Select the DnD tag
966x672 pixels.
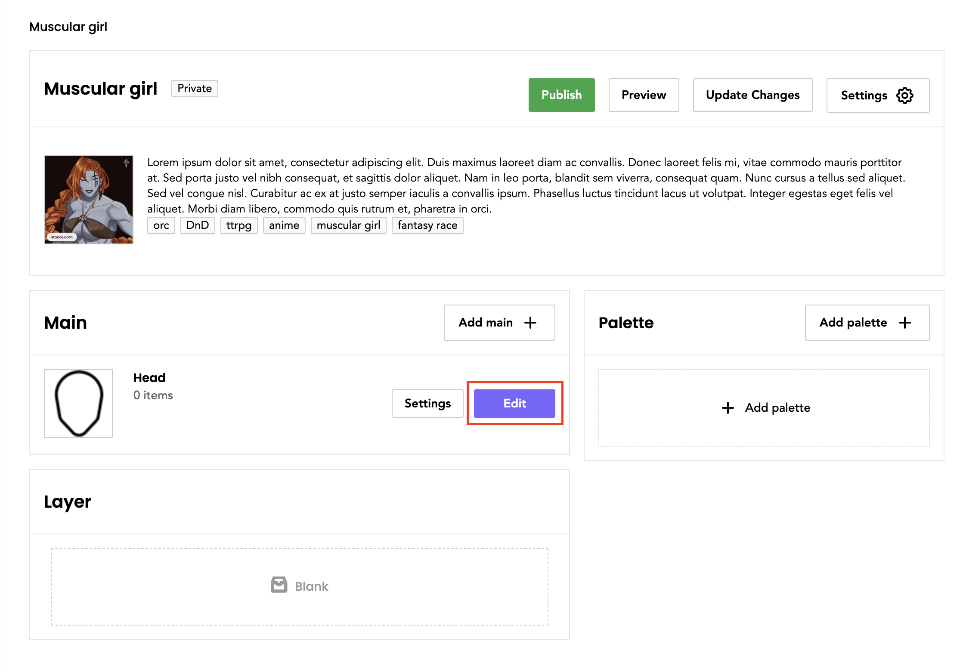coord(198,225)
